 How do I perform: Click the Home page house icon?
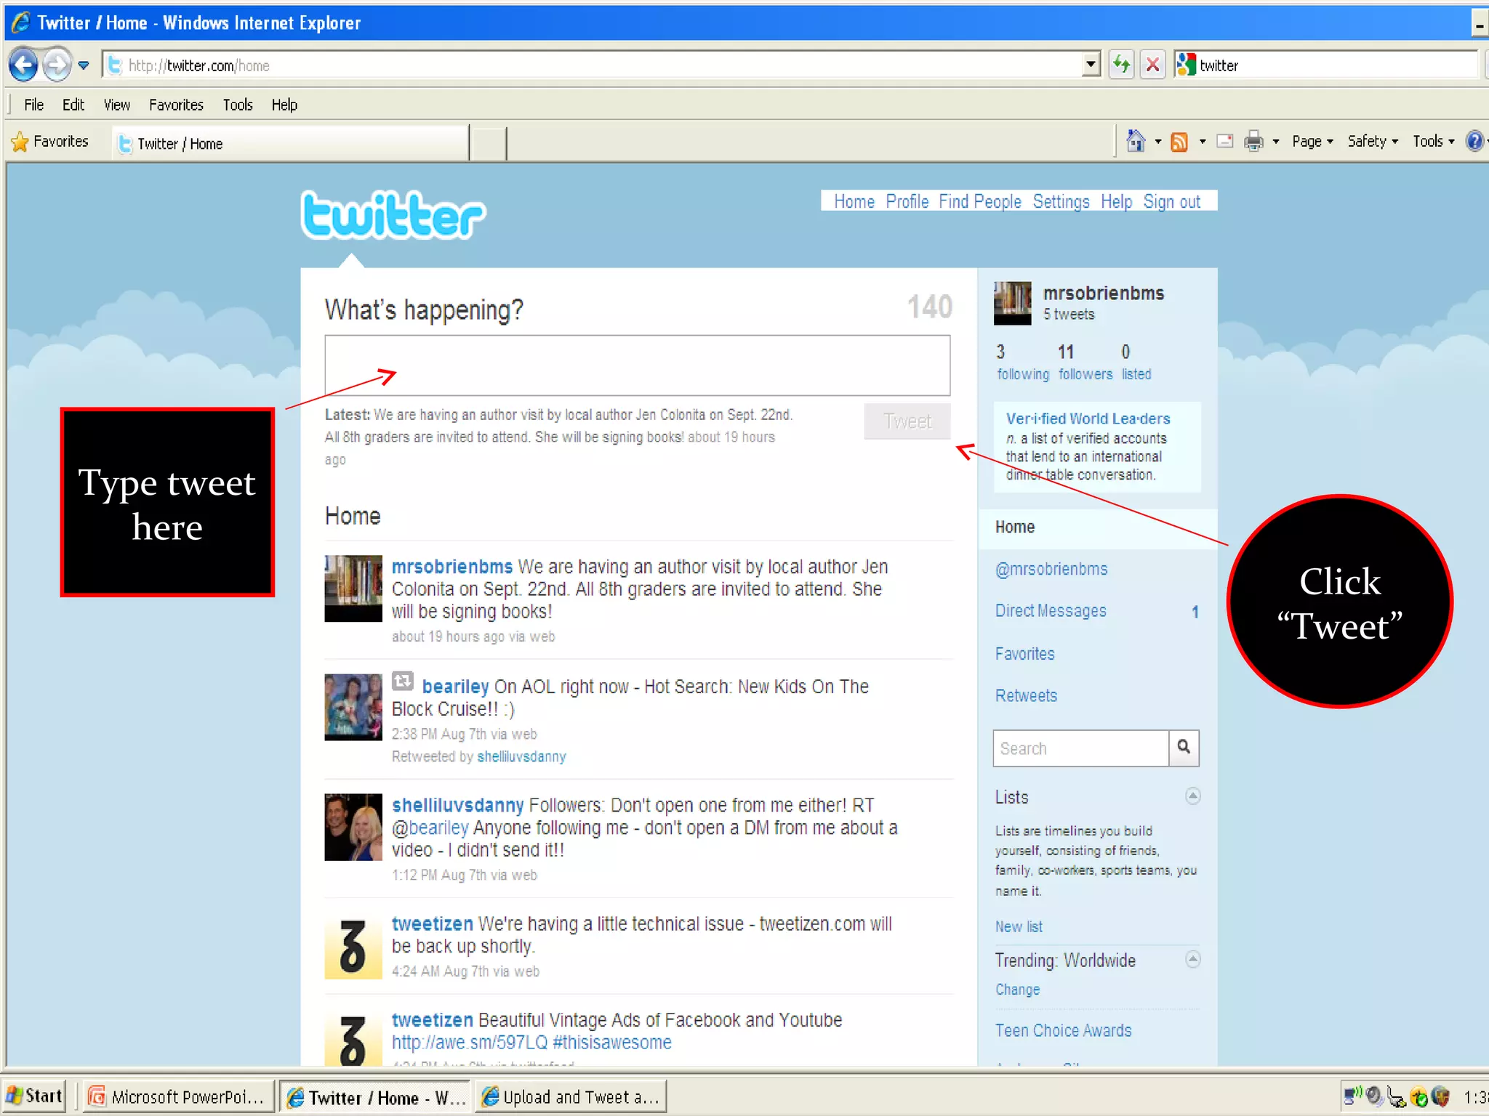coord(1135,141)
